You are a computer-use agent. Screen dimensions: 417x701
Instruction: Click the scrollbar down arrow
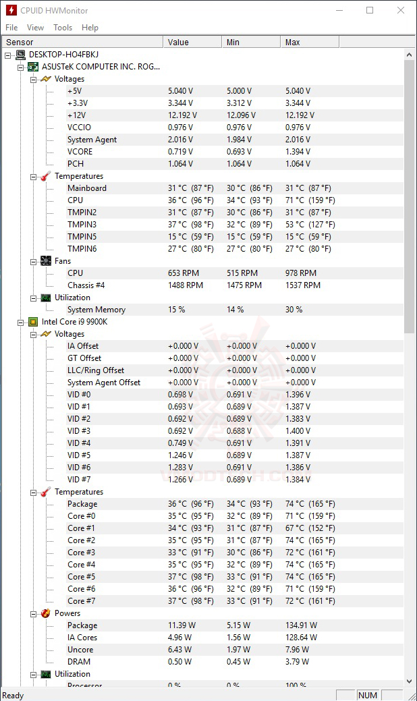409,681
